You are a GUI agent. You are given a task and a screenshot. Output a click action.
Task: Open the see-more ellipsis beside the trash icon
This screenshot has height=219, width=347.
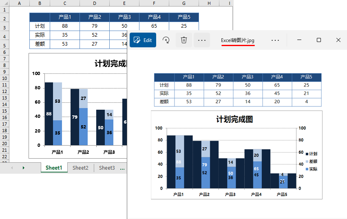(x=201, y=40)
